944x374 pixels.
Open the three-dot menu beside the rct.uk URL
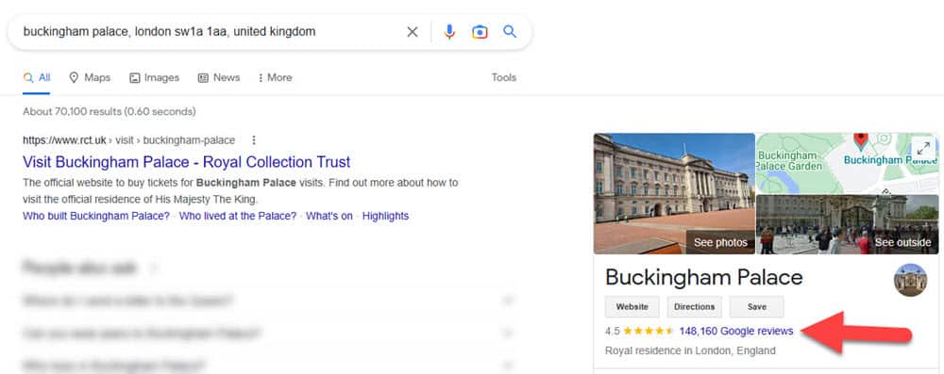pos(253,140)
